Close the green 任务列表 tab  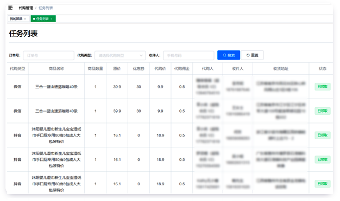point(52,19)
